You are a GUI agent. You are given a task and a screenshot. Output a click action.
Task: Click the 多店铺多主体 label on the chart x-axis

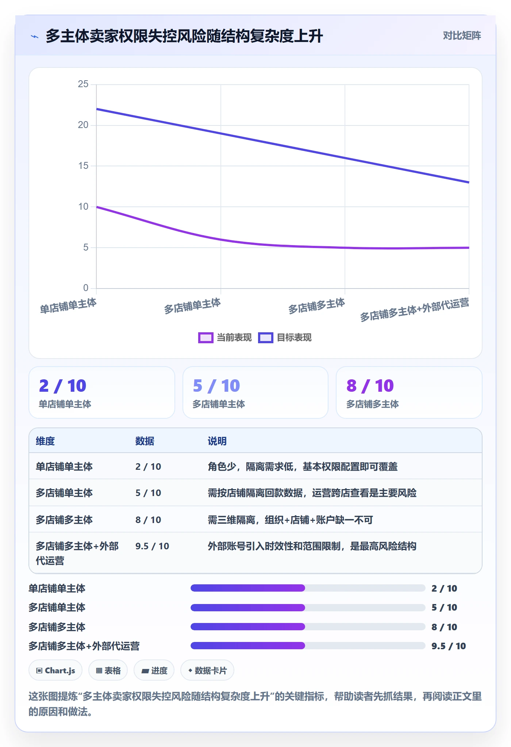pyautogui.click(x=316, y=306)
